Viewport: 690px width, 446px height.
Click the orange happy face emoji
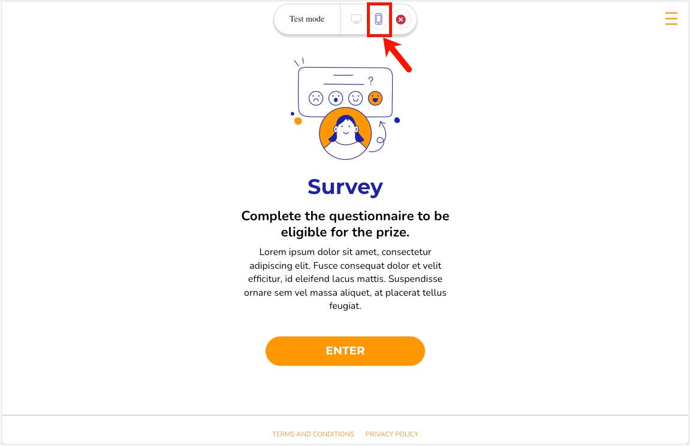point(375,98)
